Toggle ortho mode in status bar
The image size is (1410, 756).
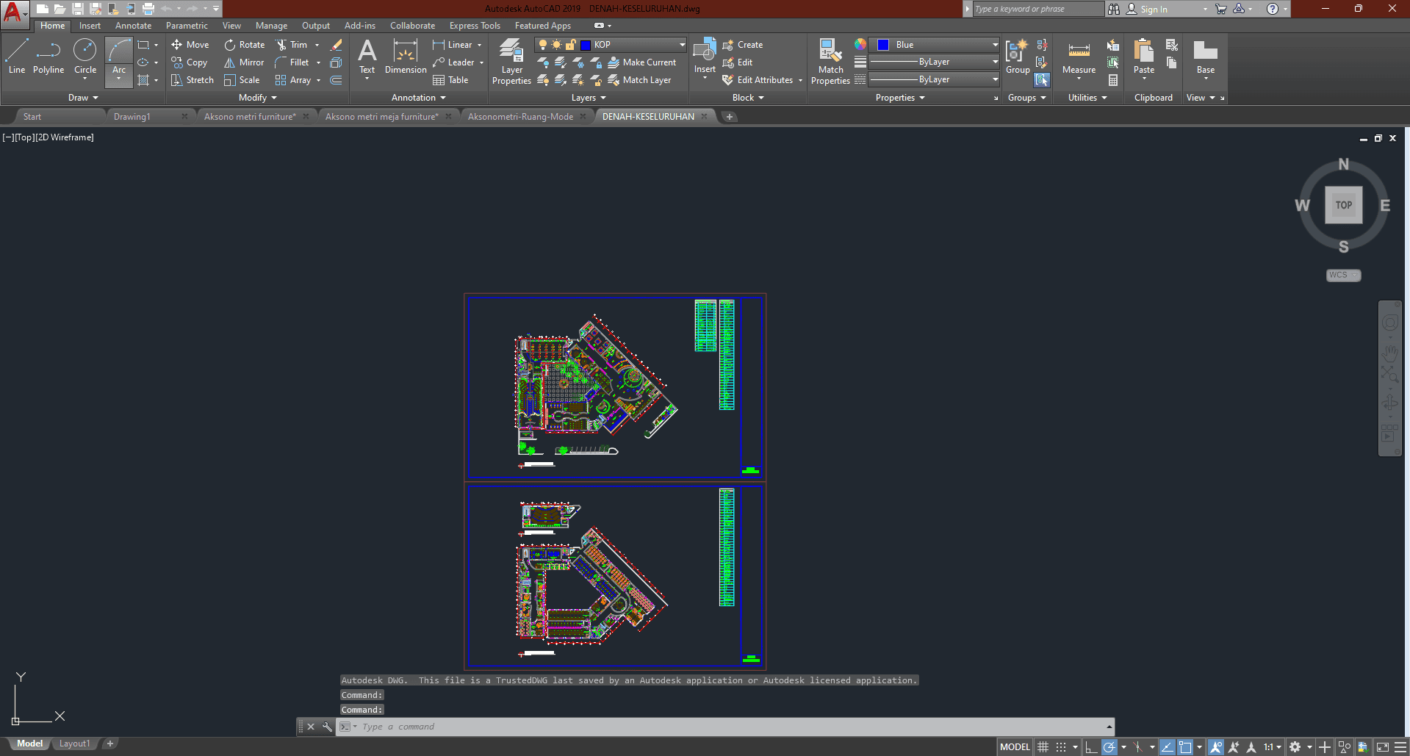(1091, 747)
